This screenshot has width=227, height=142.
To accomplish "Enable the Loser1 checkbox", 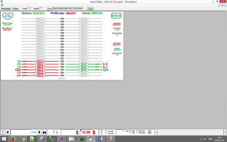I will point(107,131).
